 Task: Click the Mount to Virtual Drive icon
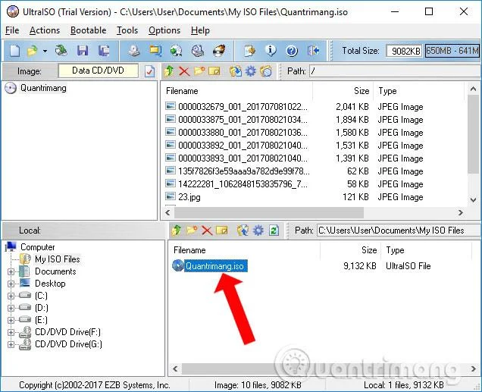pos(198,51)
